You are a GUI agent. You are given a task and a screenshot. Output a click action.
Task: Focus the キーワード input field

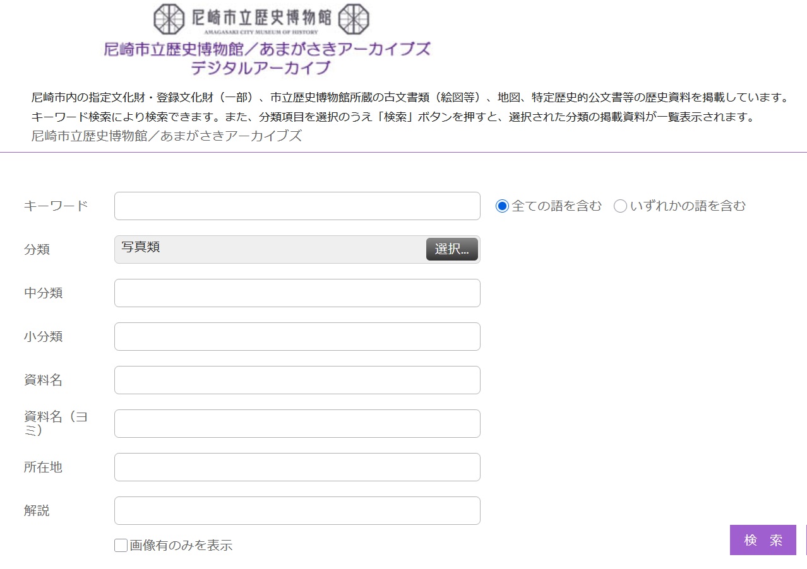click(x=297, y=206)
